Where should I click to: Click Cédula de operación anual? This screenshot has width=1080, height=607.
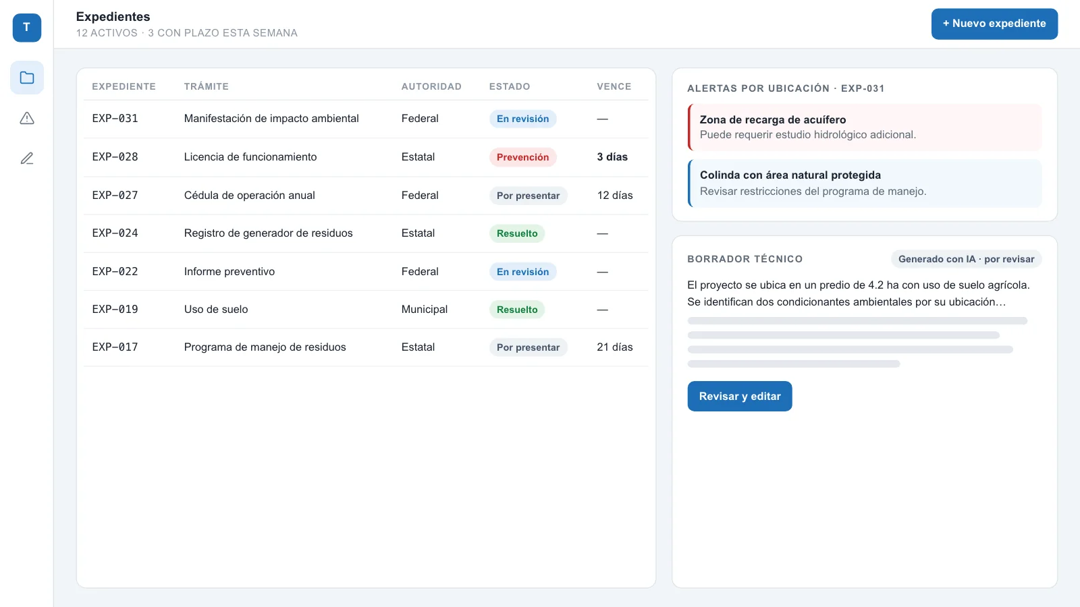(250, 196)
